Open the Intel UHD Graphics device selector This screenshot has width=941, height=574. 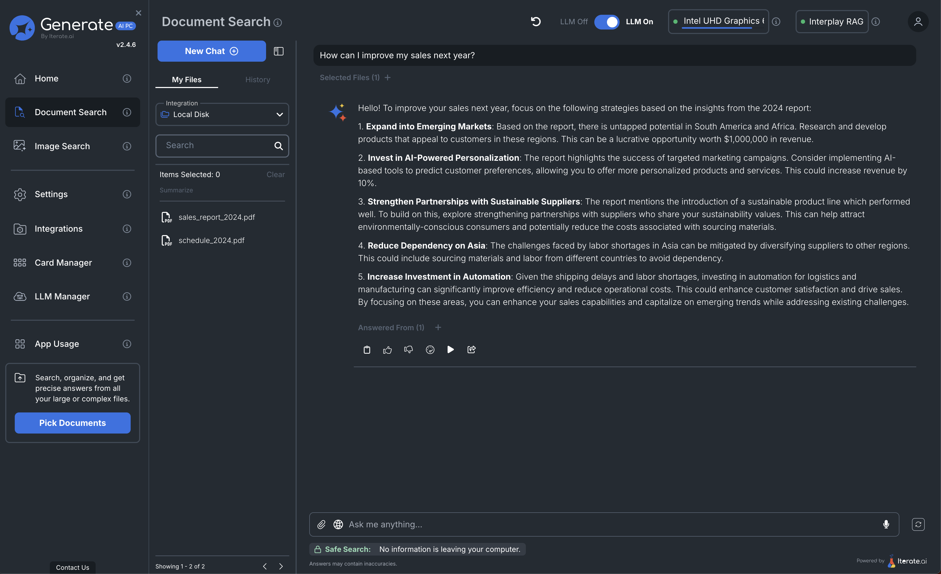718,21
